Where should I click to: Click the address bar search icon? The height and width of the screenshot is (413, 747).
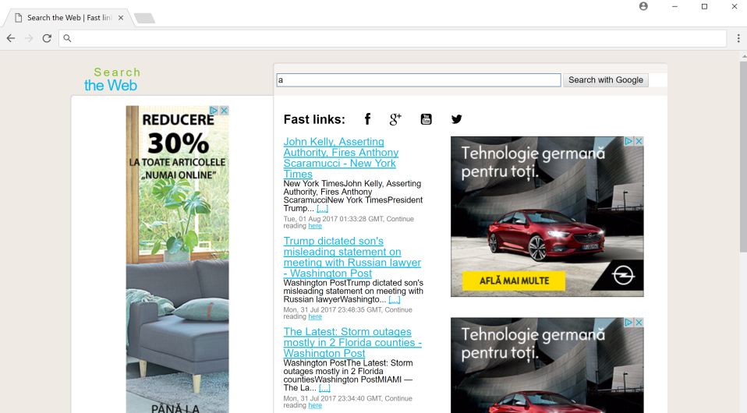[x=67, y=38]
